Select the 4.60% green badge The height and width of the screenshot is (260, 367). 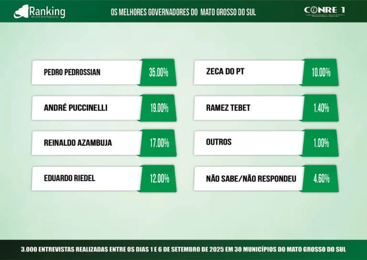(321, 179)
